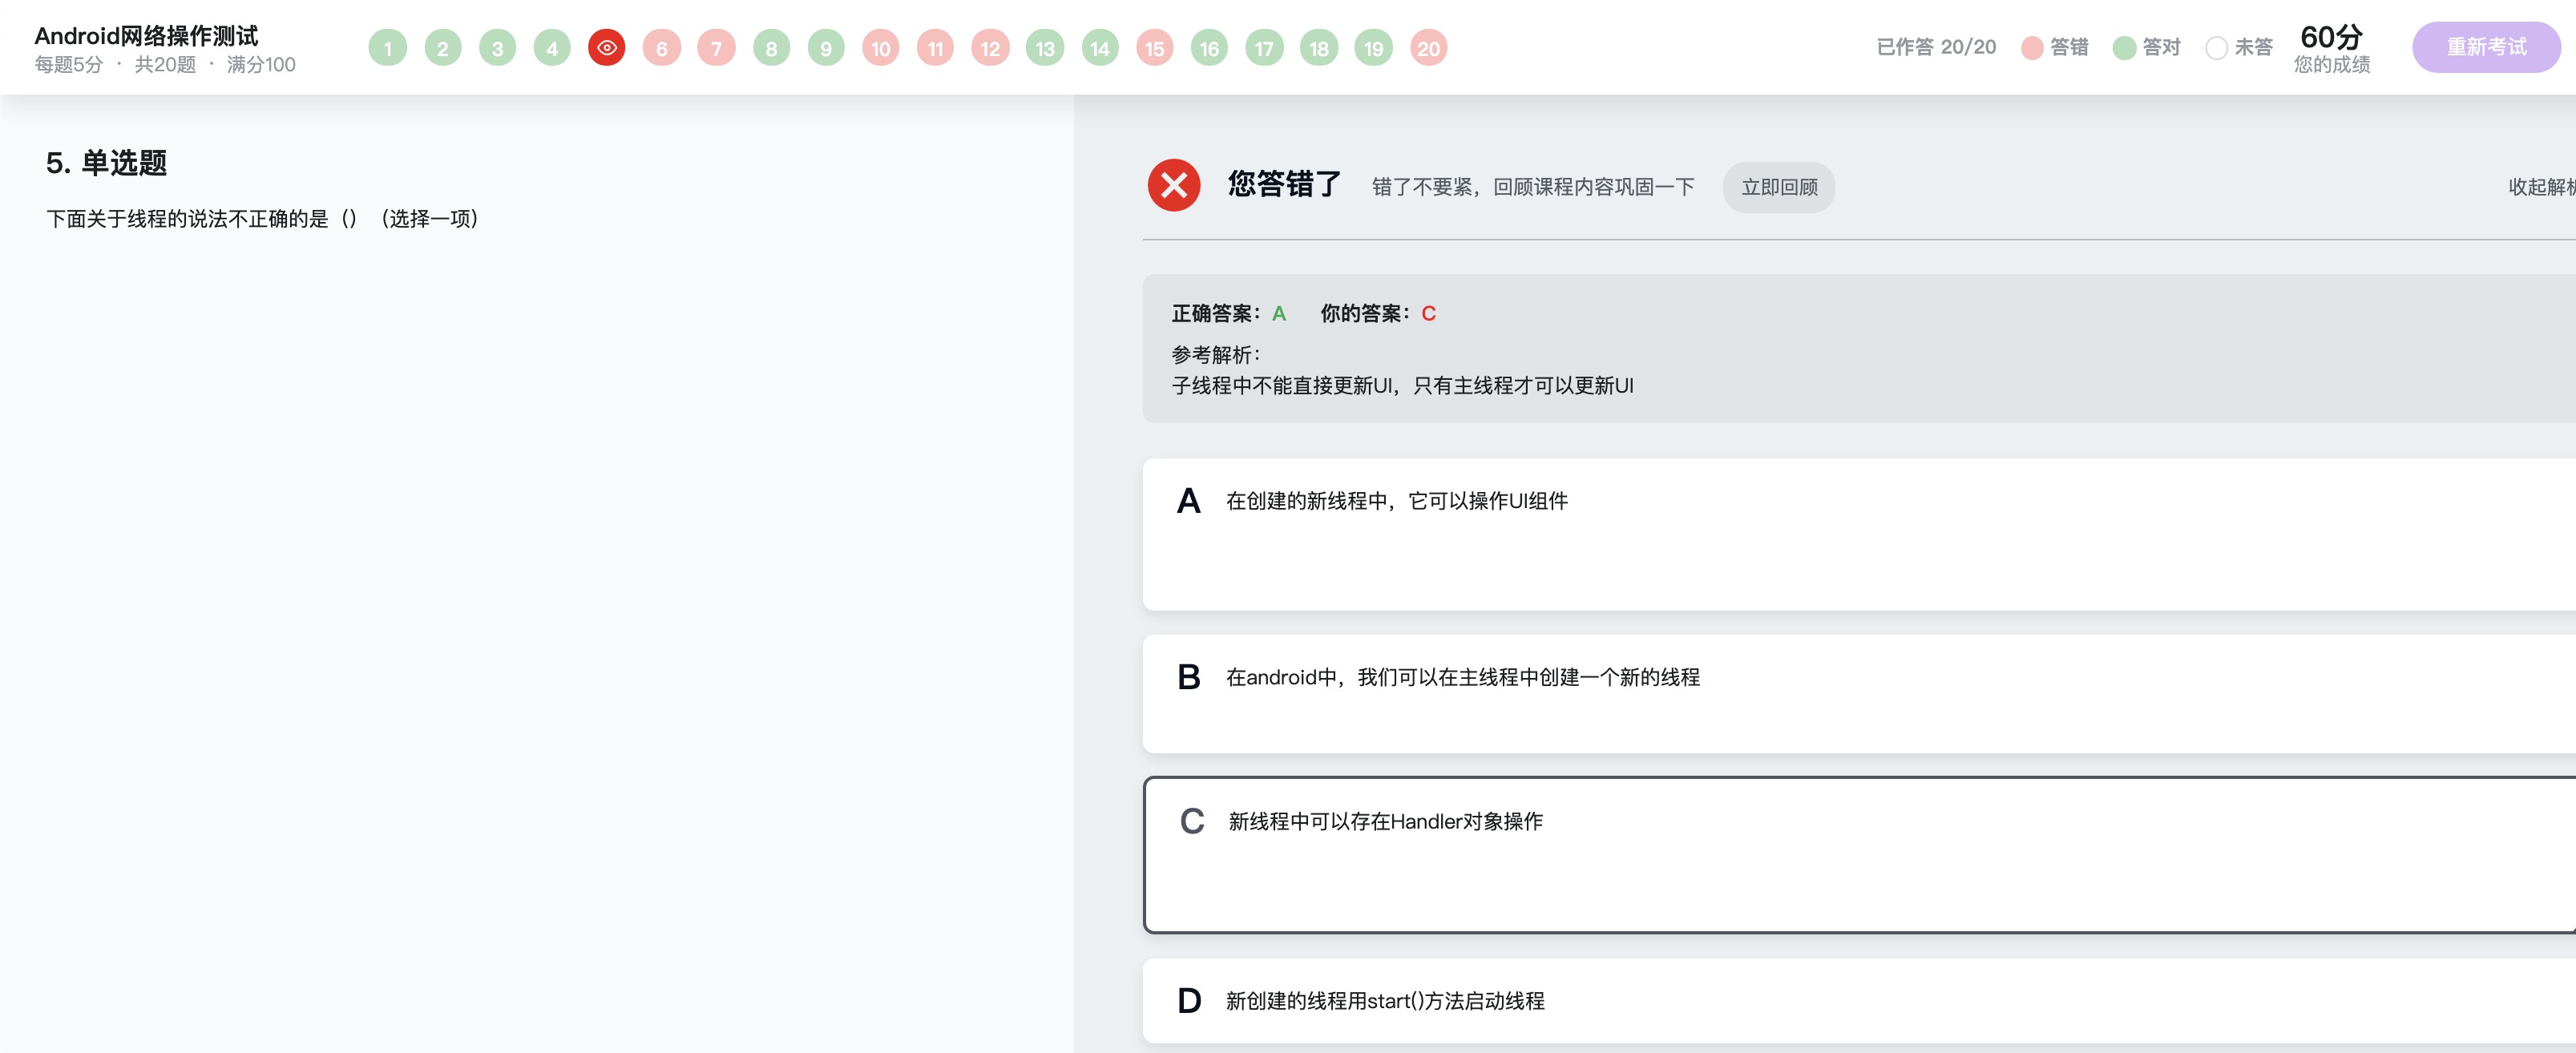Jump to question 18 bubble
This screenshot has width=2576, height=1053.
(x=1319, y=48)
